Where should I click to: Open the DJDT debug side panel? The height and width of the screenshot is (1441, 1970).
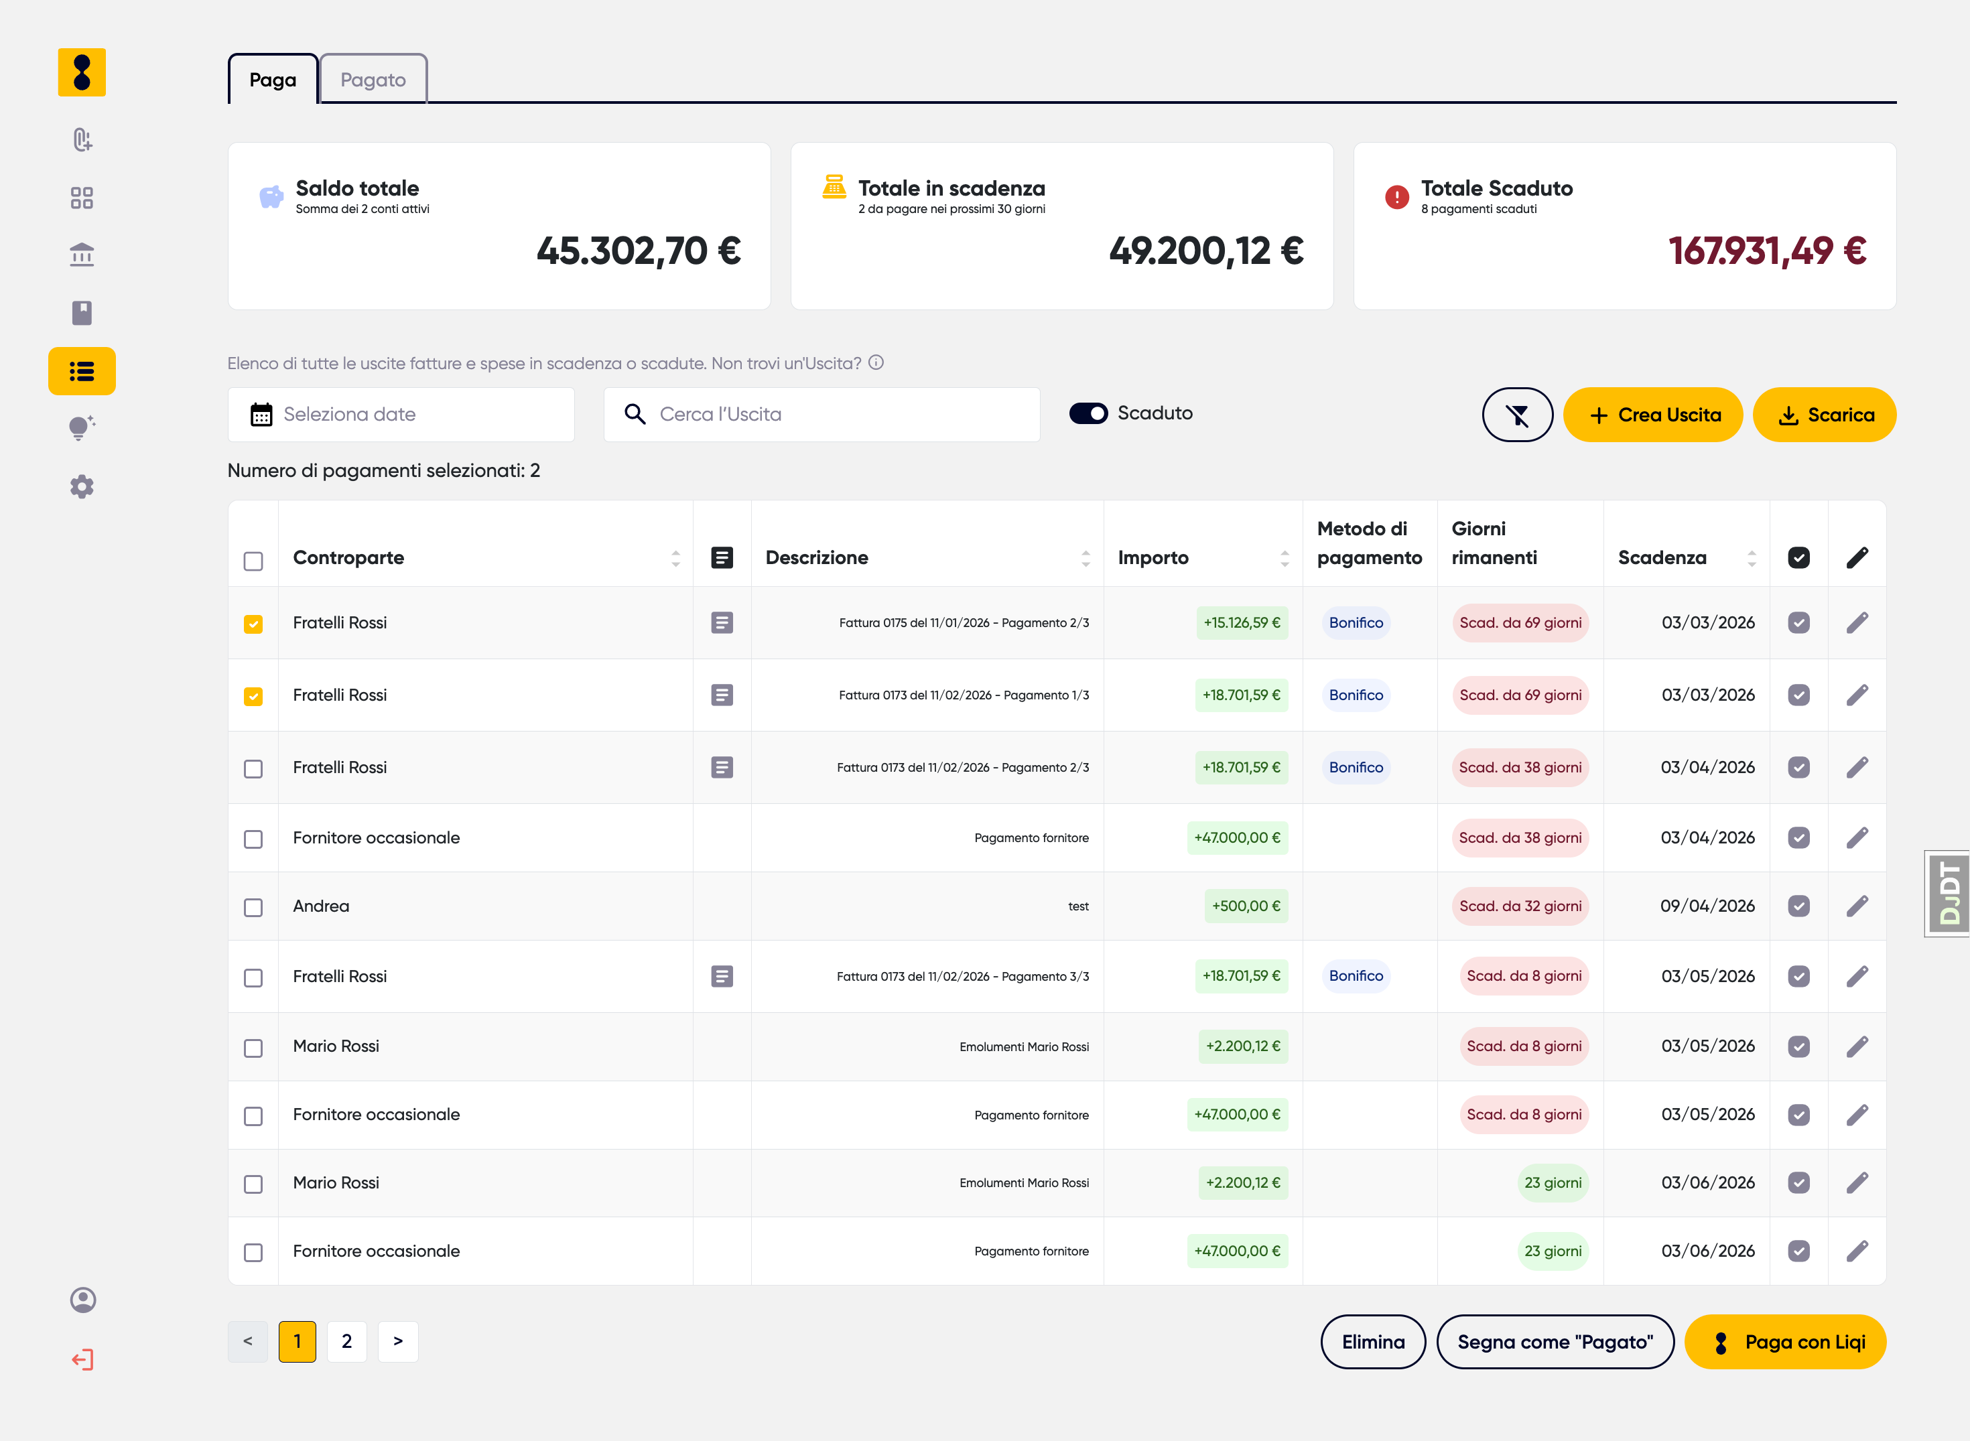pyautogui.click(x=1947, y=893)
